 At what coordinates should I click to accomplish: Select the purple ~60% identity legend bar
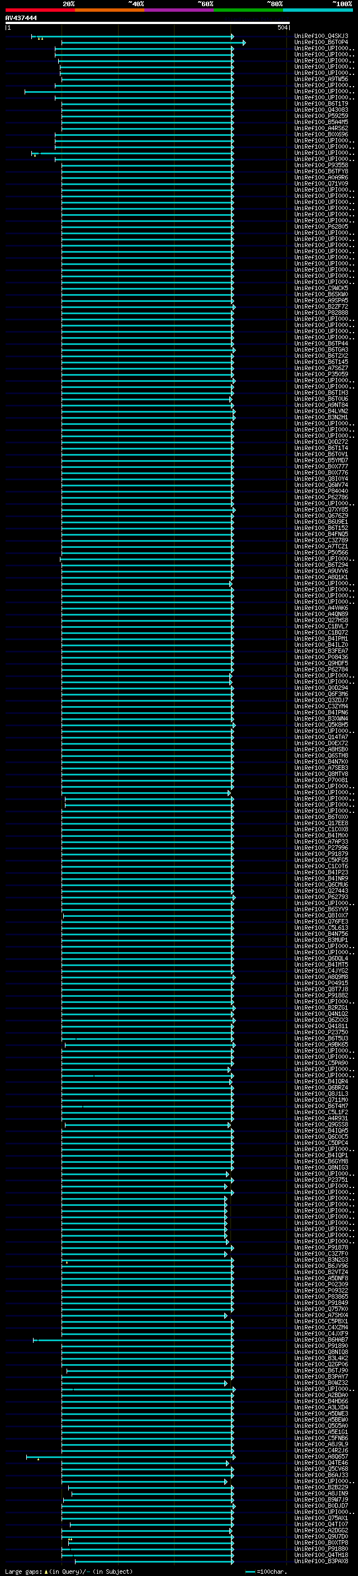(178, 10)
